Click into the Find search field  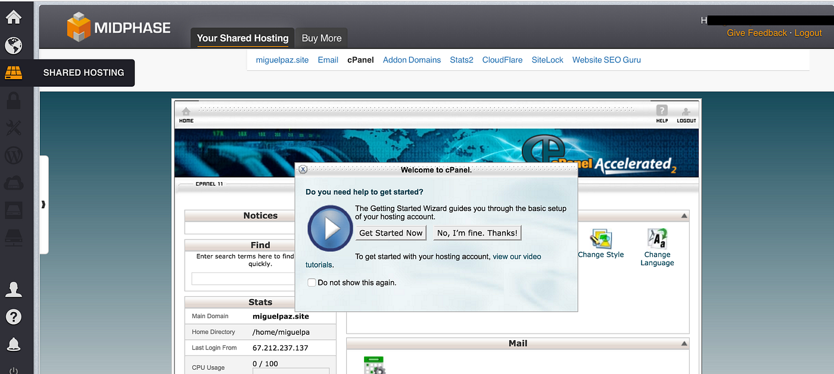click(x=243, y=279)
